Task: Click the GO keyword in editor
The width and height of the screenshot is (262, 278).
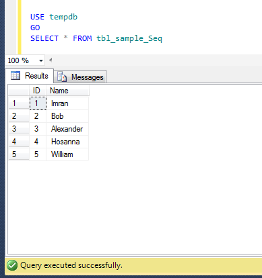Action: coord(35,28)
